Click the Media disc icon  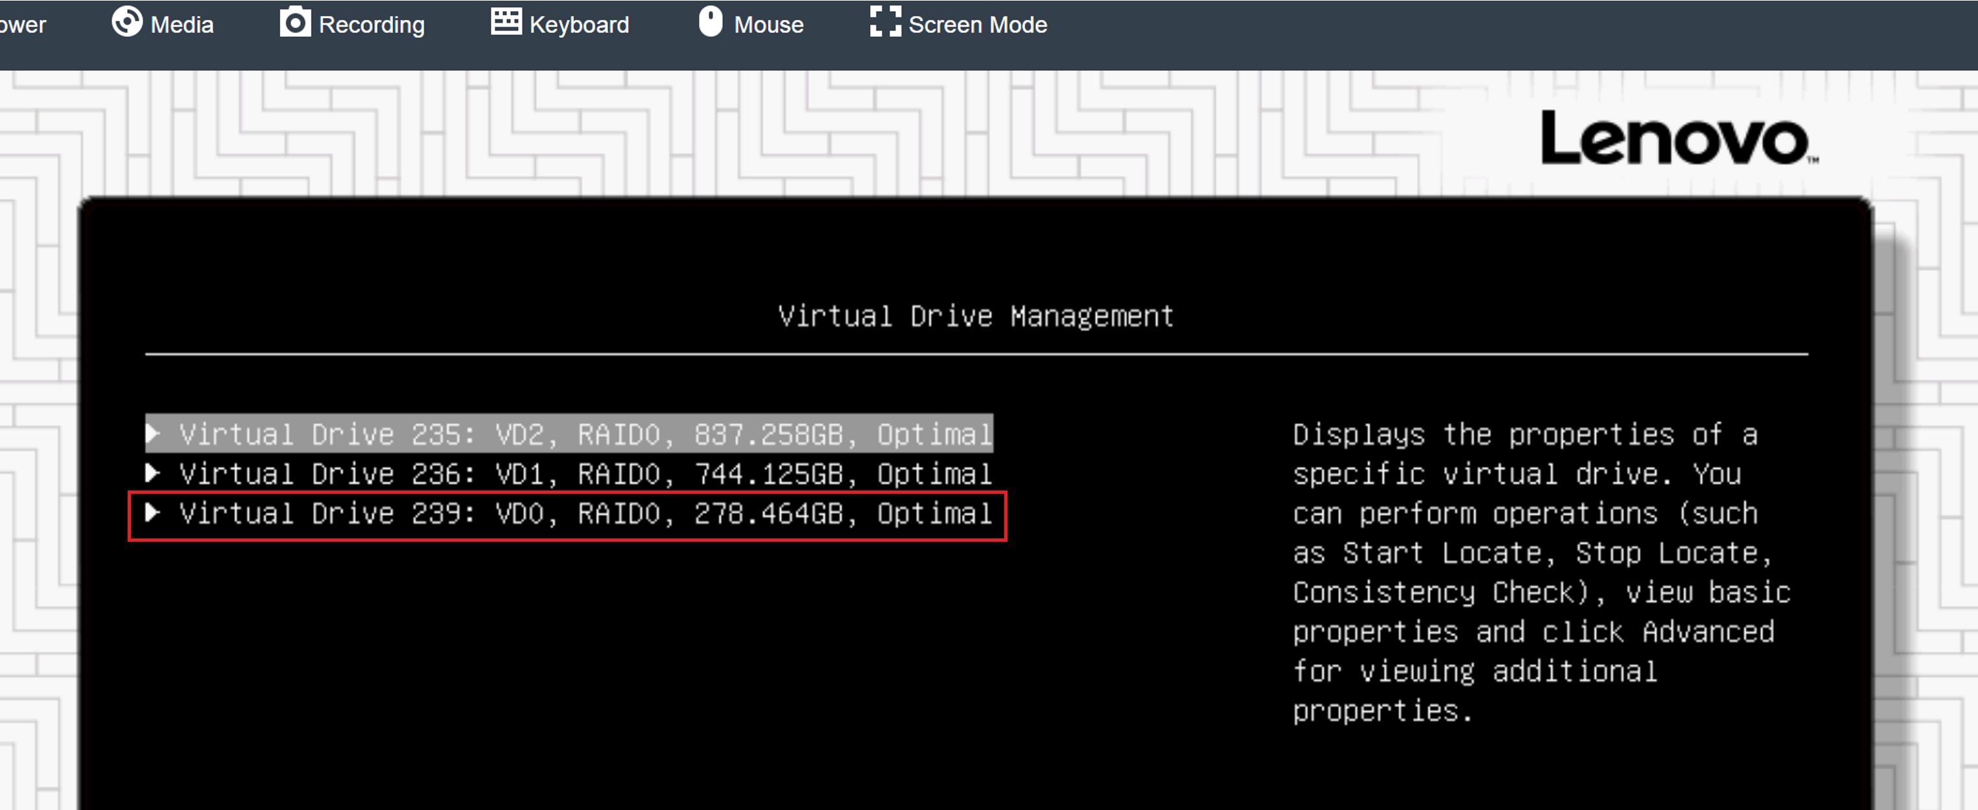click(126, 22)
